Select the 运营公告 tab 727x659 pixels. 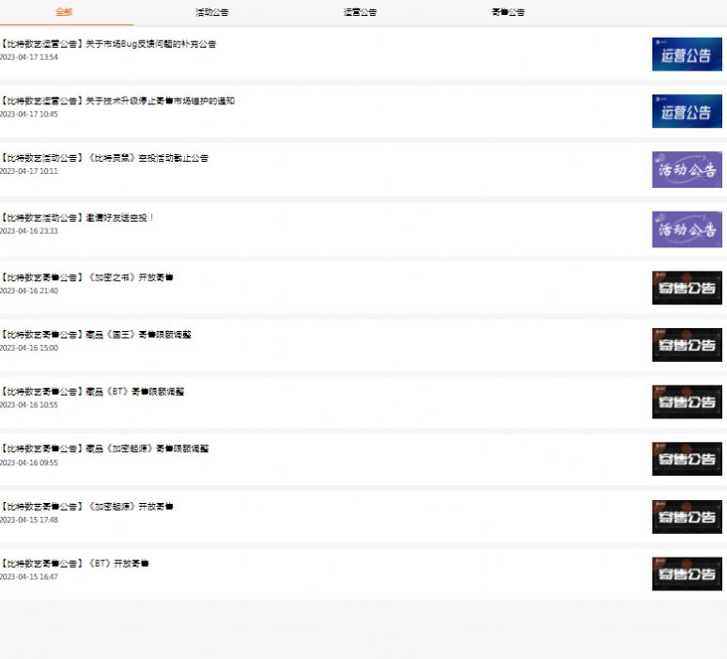pos(360,12)
